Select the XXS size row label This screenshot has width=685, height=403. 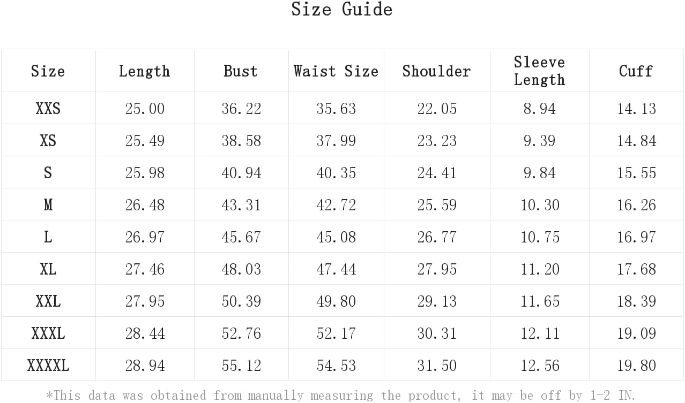coord(48,109)
